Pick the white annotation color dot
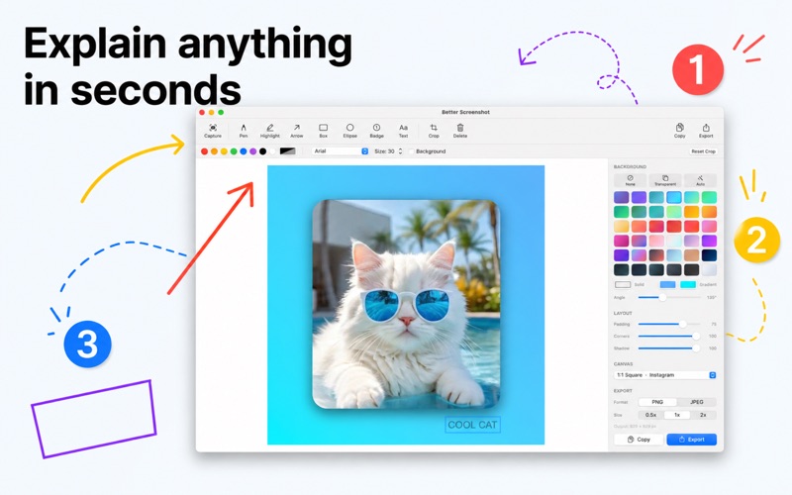 pos(273,151)
